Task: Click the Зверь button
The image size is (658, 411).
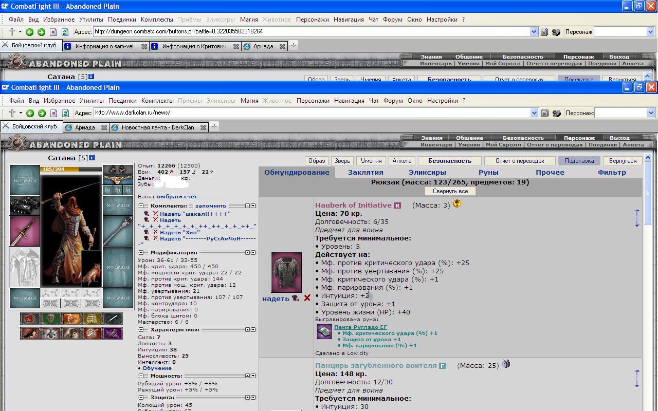Action: click(x=341, y=161)
